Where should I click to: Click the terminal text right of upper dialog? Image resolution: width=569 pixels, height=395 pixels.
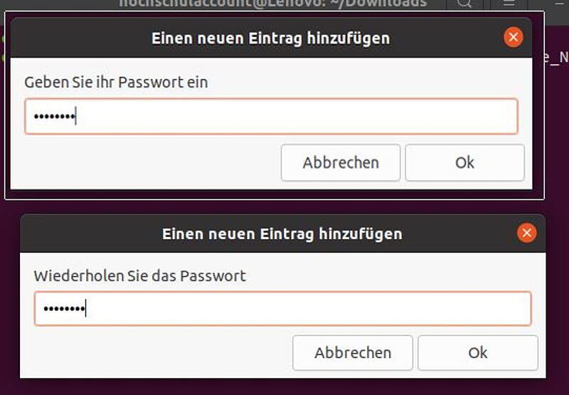point(556,58)
